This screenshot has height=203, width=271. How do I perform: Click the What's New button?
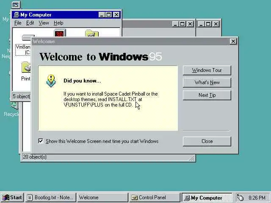point(207,82)
